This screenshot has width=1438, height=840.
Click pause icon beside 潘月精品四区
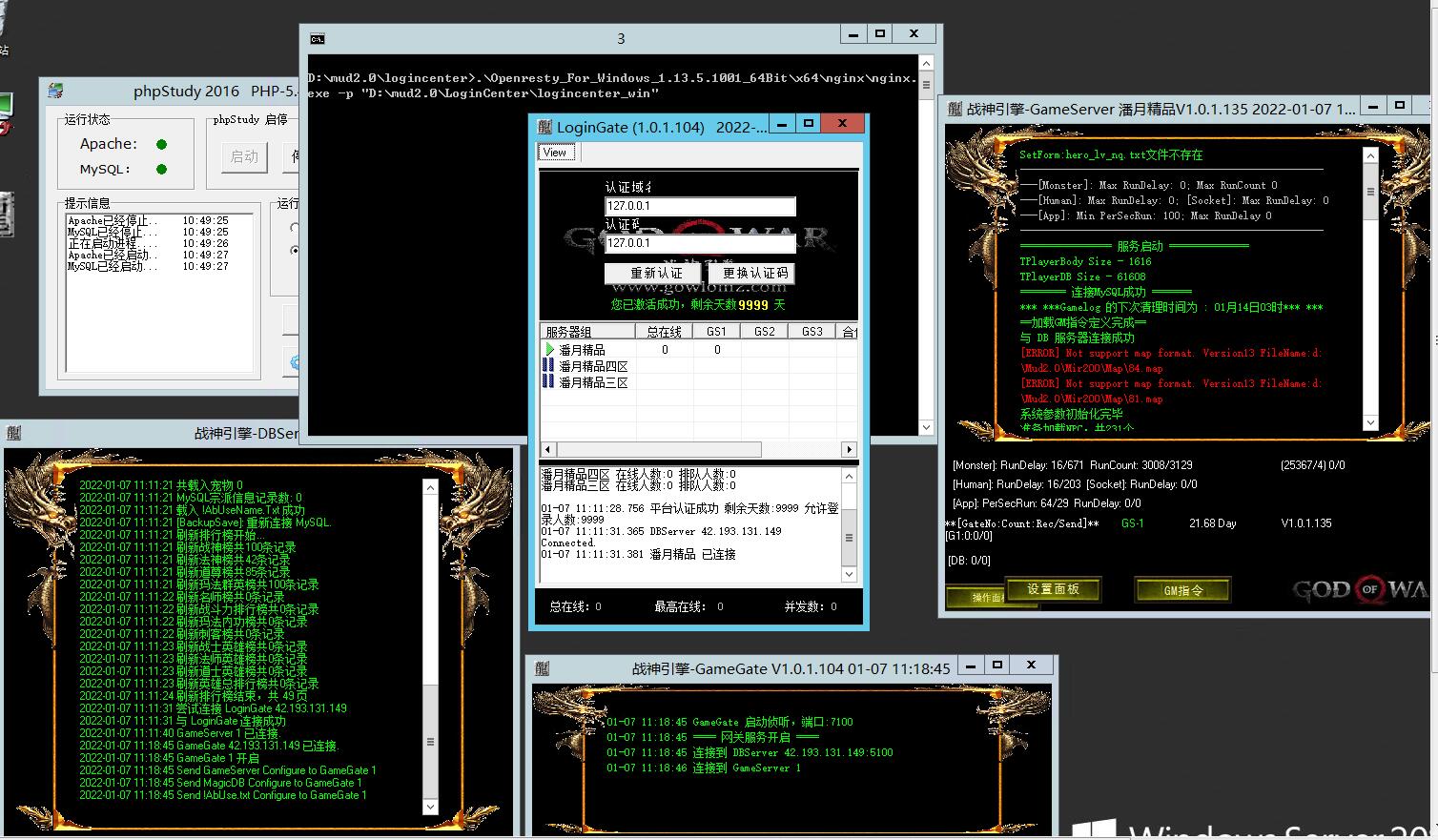[x=548, y=366]
